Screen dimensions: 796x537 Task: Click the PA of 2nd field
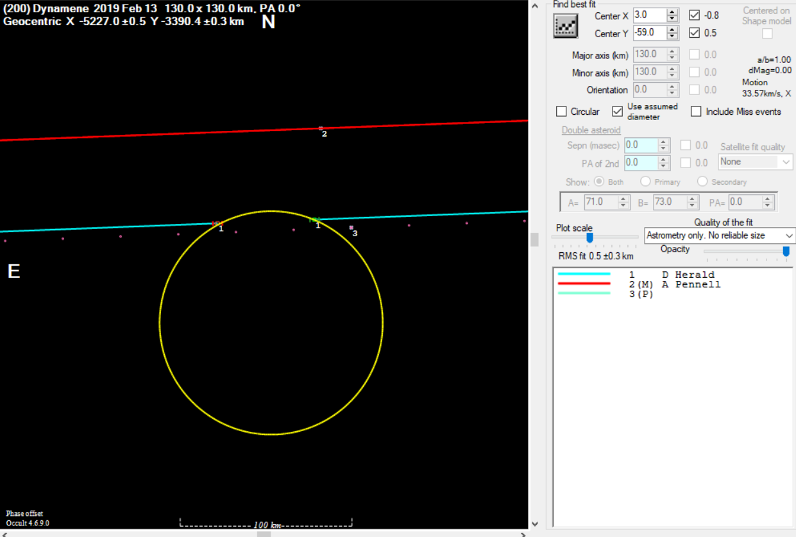pyautogui.click(x=641, y=163)
